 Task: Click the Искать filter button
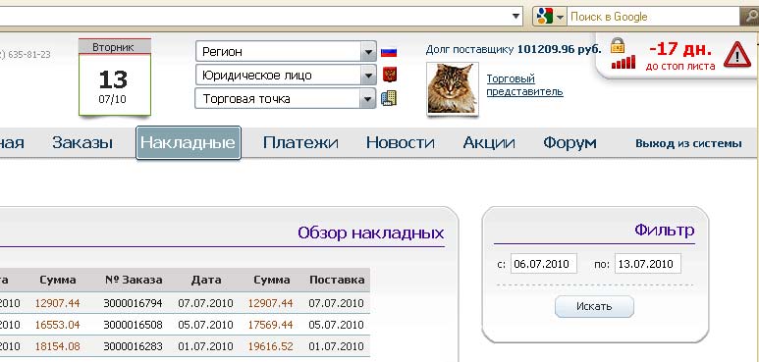[594, 306]
